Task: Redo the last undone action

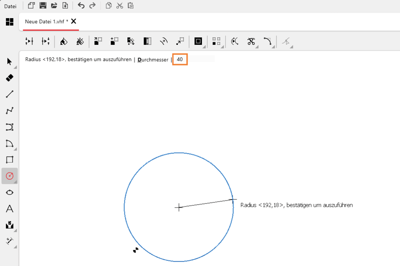Action: 92,5
